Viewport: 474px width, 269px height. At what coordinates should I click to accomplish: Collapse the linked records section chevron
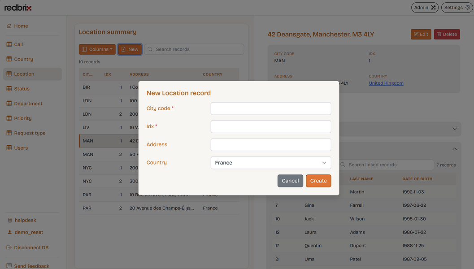pos(454,149)
